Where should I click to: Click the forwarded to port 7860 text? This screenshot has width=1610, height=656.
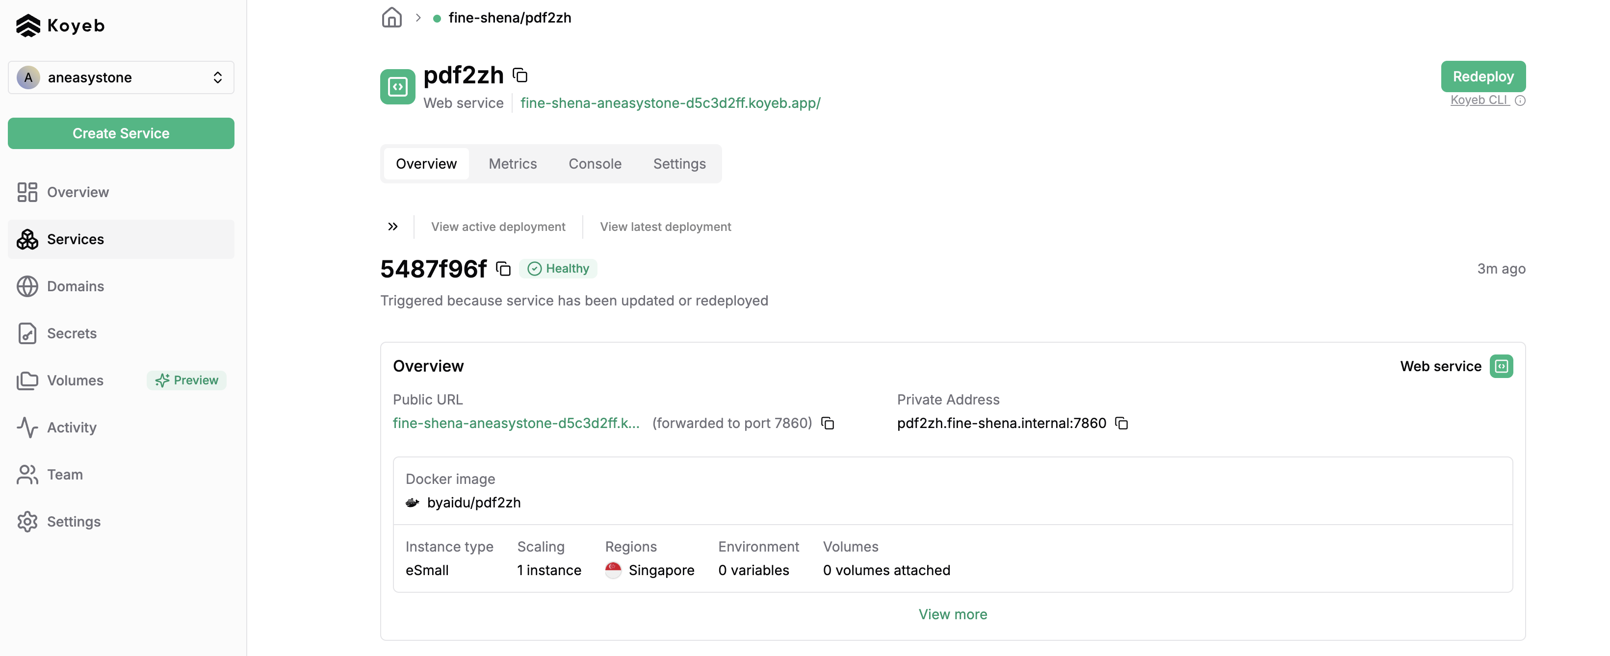[732, 423]
